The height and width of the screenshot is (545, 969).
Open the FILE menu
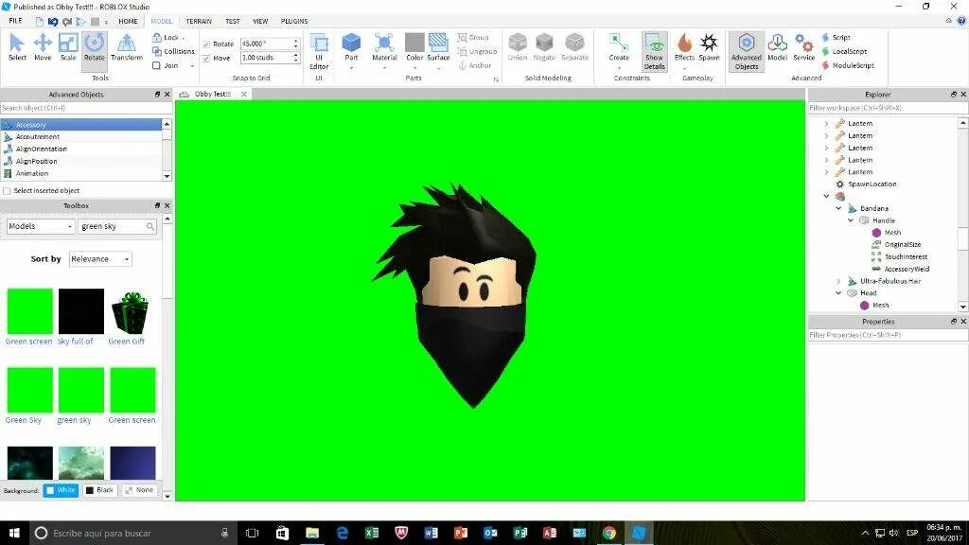(x=15, y=21)
